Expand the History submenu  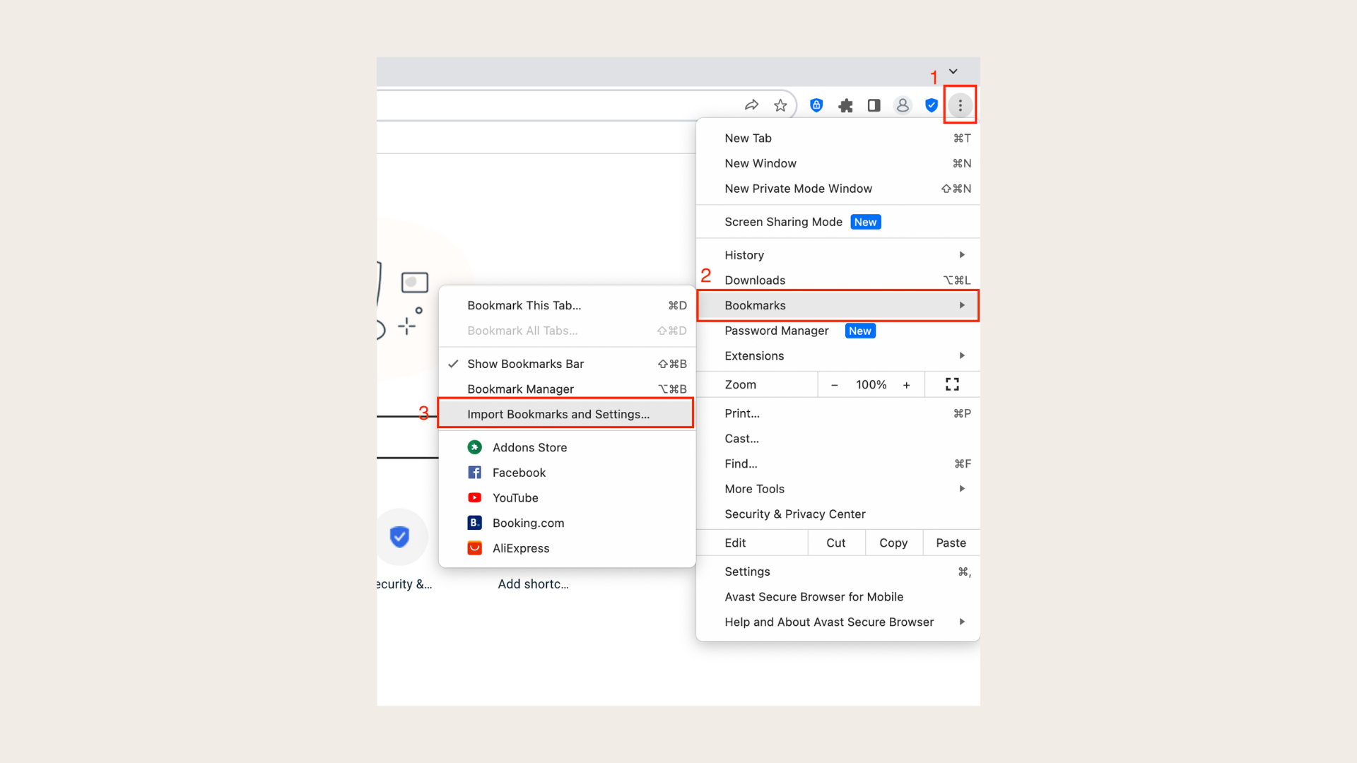click(838, 255)
